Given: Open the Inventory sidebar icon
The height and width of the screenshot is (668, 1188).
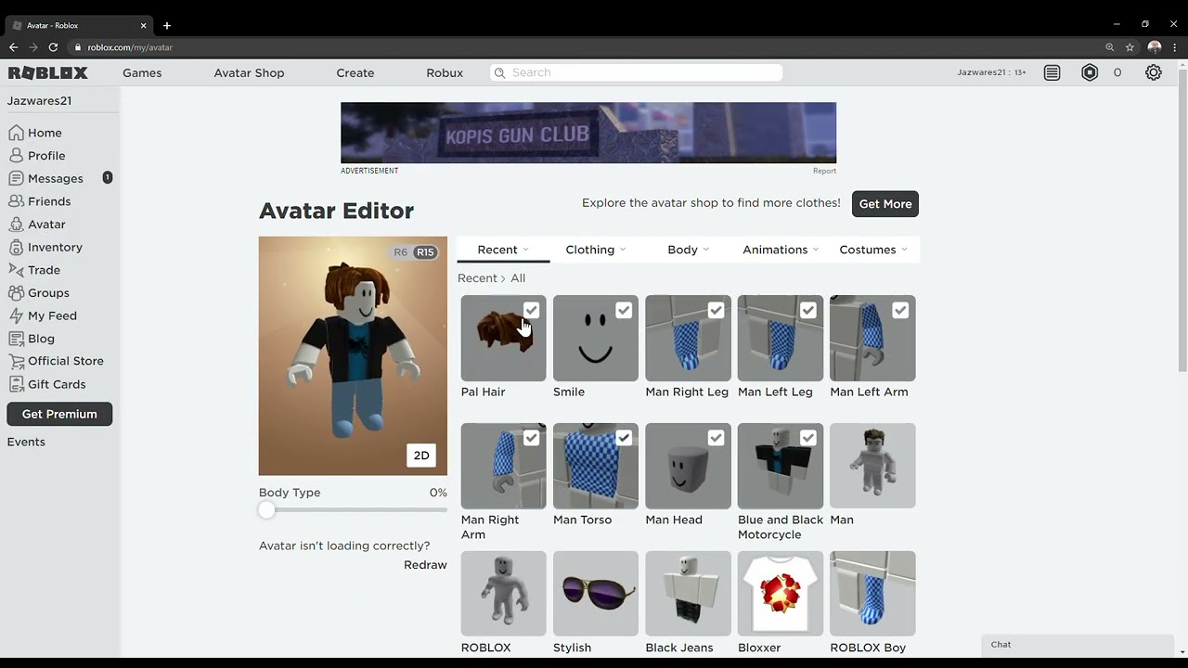Looking at the screenshot, I should (16, 247).
